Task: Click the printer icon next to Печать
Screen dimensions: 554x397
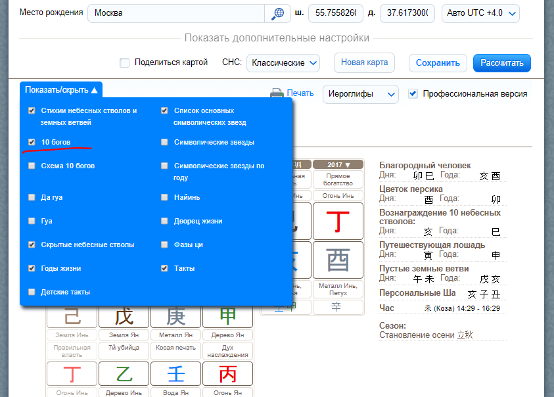Action: tap(277, 94)
